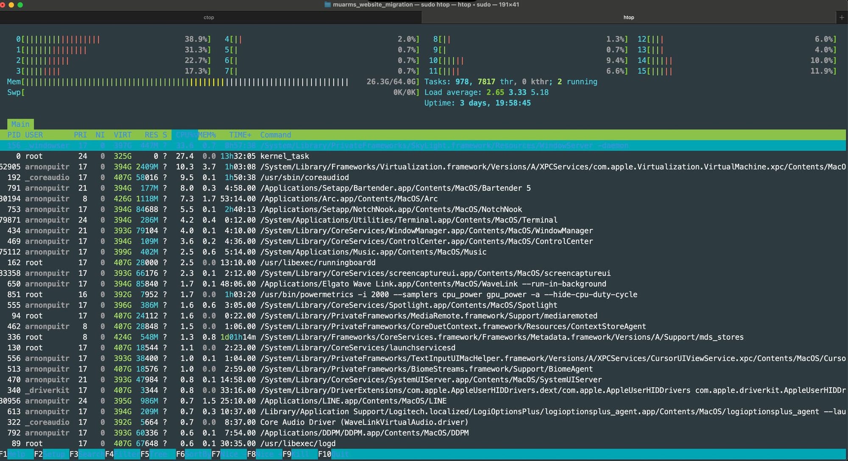Select the CursorUIViewService process row
The image size is (848, 461).
point(423,358)
